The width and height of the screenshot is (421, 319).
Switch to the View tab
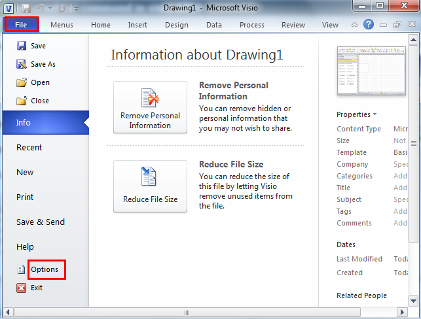pos(330,25)
